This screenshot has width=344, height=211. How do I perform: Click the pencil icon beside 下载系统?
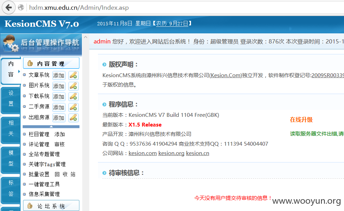click(x=73, y=97)
